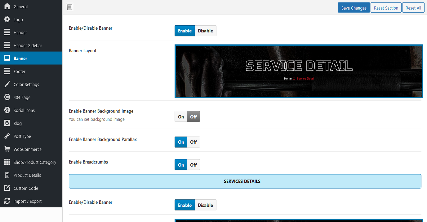Open the Footer settings tab
427x222 pixels.
[x=20, y=71]
